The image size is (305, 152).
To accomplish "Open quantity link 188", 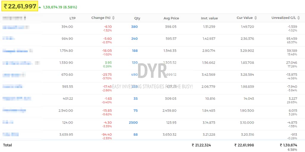I will [135, 51].
